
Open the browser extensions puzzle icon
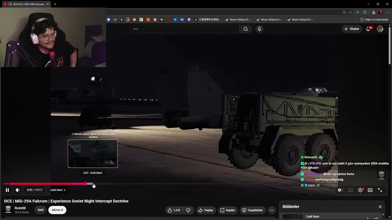[365, 12]
